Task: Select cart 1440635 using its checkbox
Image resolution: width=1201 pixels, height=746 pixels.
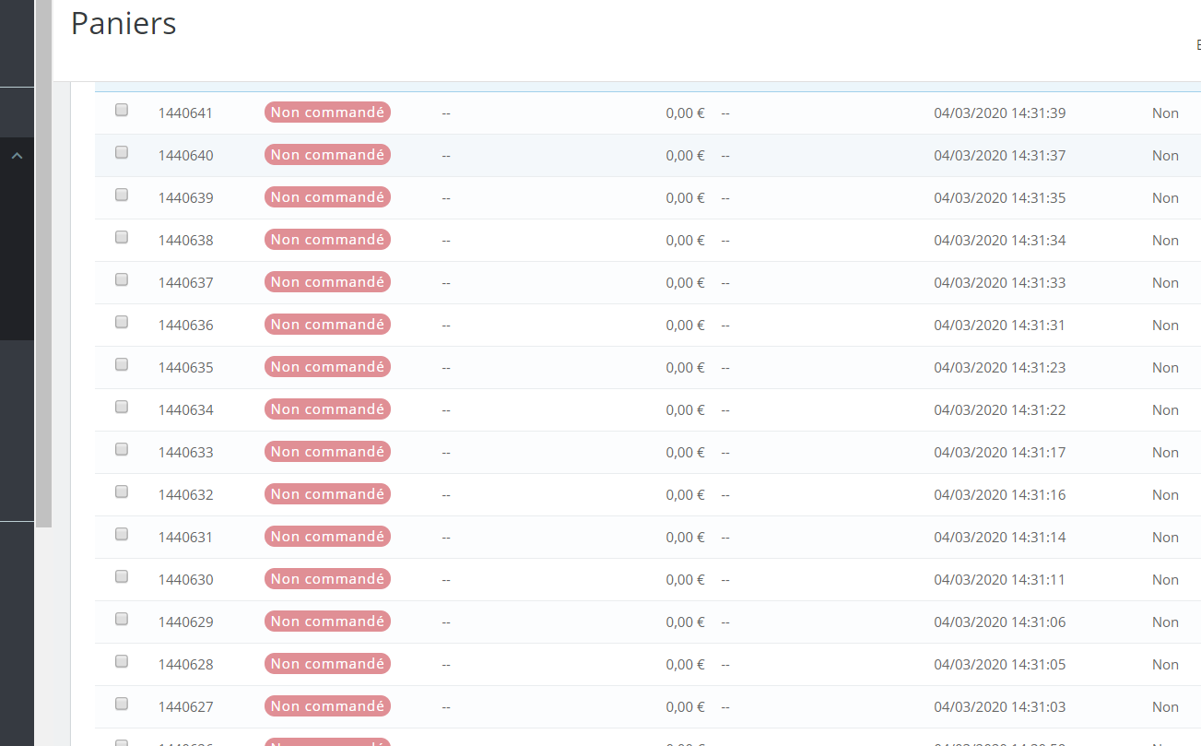Action: tap(122, 364)
